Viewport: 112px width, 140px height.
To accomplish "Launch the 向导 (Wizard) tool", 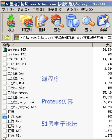I will pyautogui.click(x=104, y=23).
